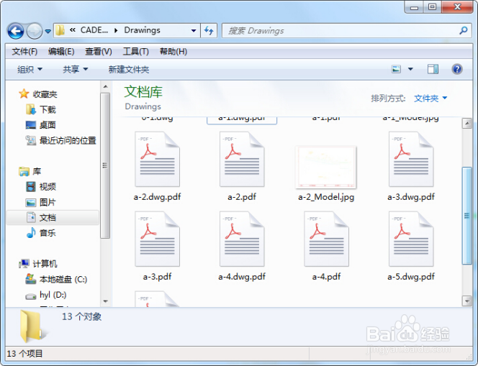Open the 查看(V) menu
Screen dimensions: 478x366
click(98, 52)
